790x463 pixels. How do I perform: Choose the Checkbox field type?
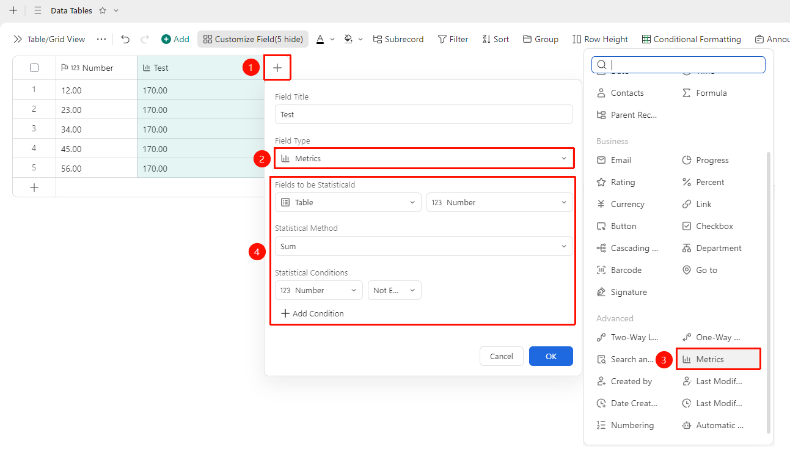pos(707,226)
